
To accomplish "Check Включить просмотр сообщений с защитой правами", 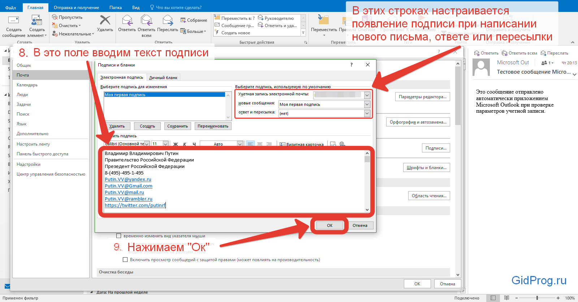I will tap(125, 260).
